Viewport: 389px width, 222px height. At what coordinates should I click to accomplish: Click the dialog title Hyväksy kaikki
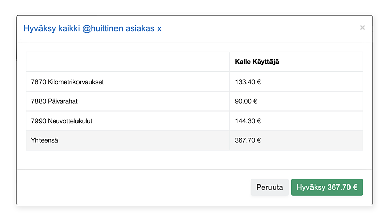(x=51, y=28)
